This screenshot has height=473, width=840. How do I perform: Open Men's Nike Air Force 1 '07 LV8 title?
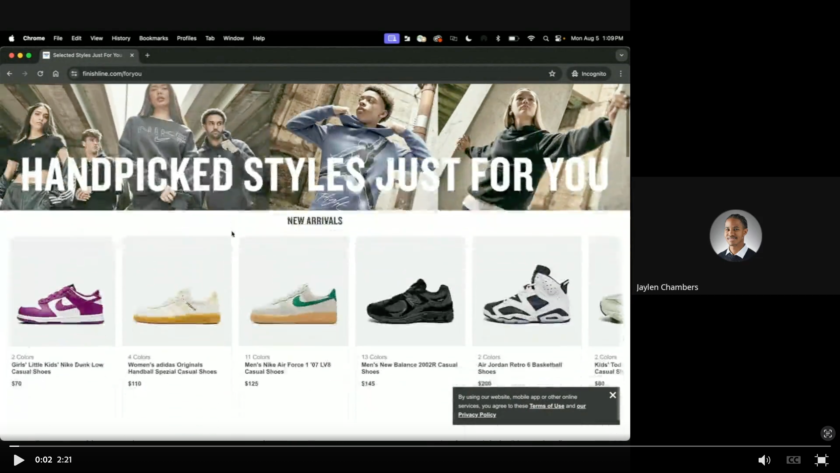288,368
